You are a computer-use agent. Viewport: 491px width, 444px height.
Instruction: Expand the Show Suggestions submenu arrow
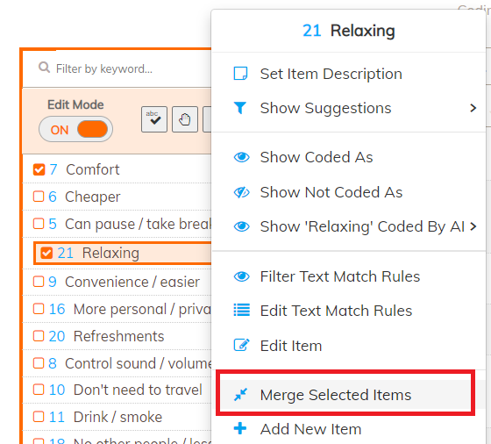[x=473, y=108]
